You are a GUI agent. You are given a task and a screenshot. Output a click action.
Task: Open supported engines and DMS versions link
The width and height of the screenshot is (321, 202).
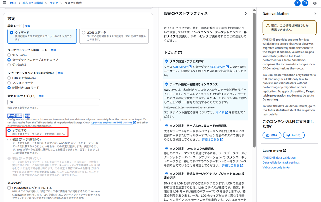pyautogui.click(x=111, y=123)
